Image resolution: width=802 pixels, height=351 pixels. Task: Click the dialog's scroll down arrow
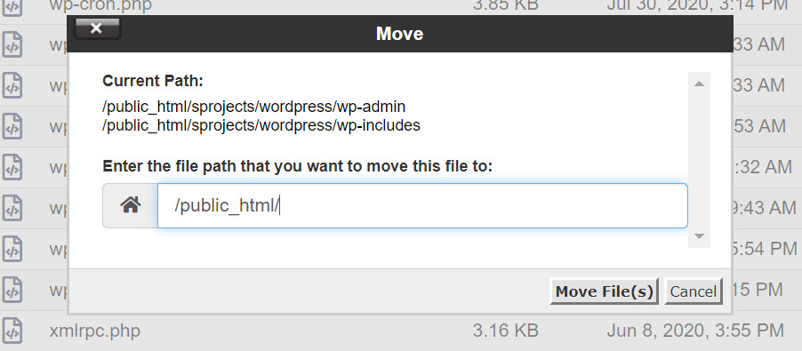pos(699,236)
